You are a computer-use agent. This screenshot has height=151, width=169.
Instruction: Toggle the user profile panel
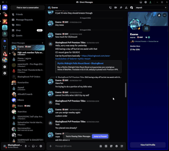point(131,7)
